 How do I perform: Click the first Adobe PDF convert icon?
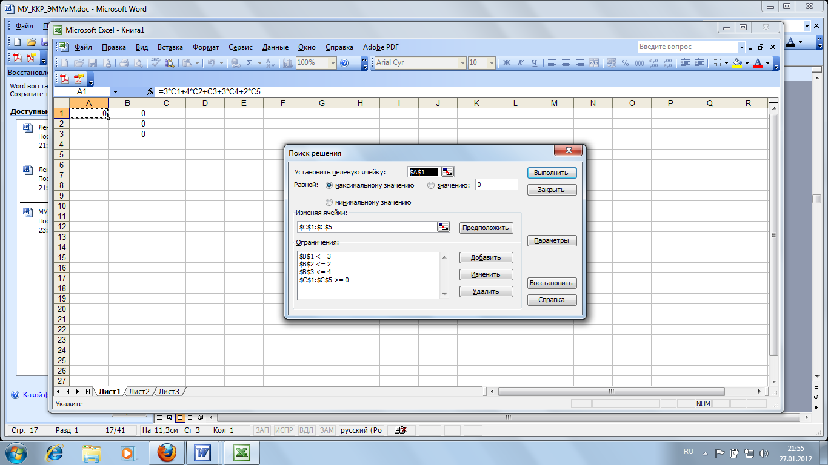tap(65, 78)
